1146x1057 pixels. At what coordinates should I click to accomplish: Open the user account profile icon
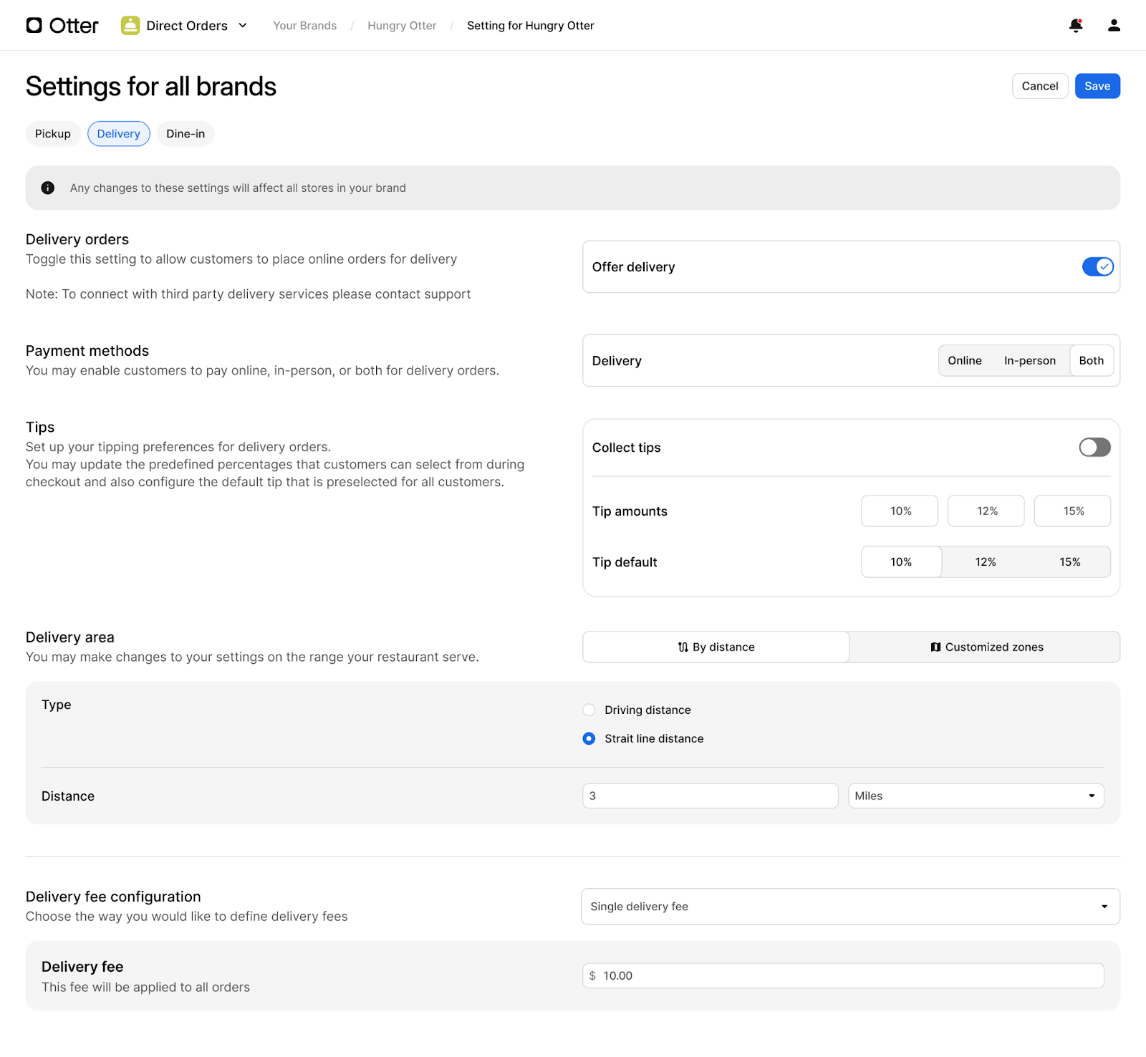[1113, 26]
